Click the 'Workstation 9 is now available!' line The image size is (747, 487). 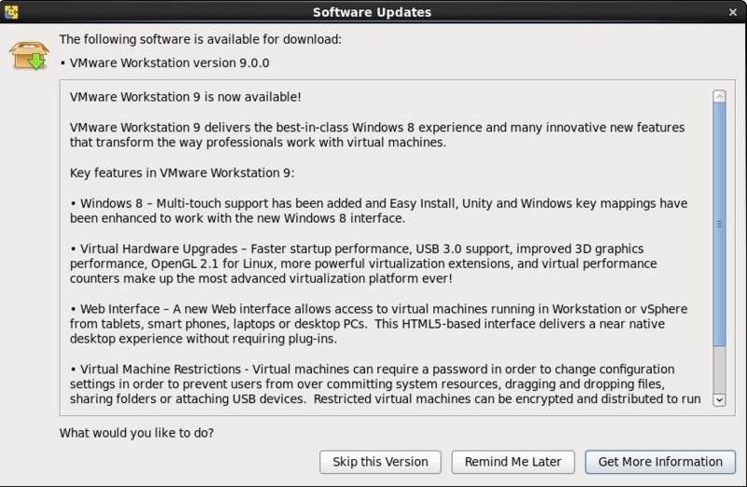pos(185,97)
